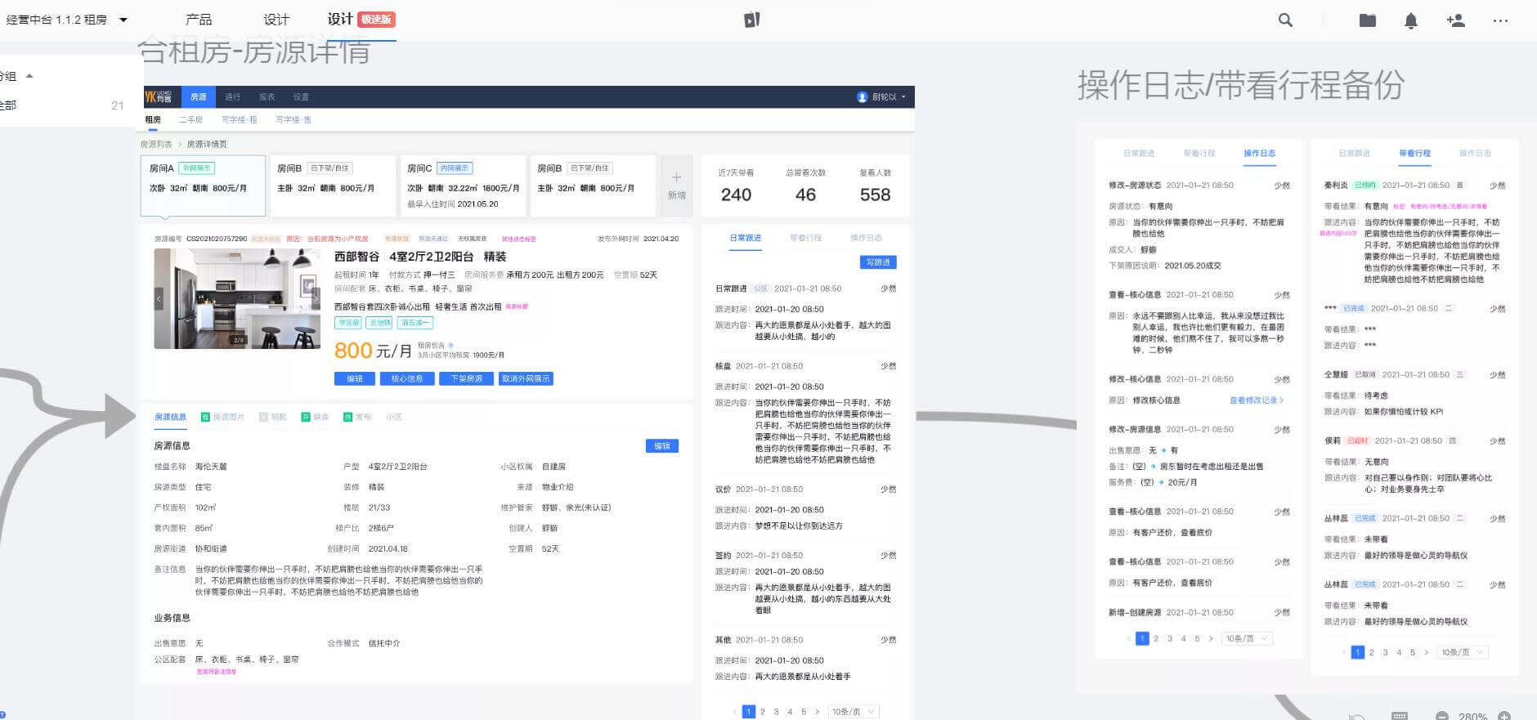Click the add member person icon

(x=1455, y=20)
